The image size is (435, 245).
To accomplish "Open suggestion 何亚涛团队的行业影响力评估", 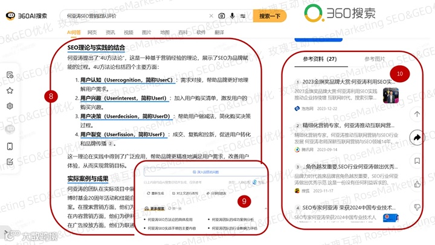I will pyautogui.click(x=234, y=228).
